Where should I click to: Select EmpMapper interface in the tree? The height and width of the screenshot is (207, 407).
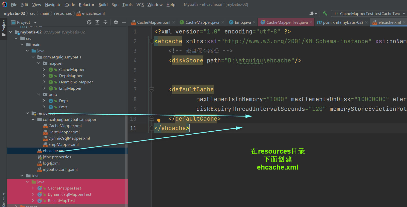[x=70, y=88]
